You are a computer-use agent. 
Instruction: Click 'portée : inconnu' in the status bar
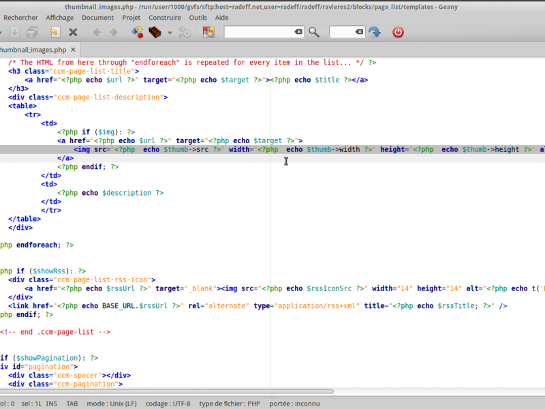(x=294, y=404)
